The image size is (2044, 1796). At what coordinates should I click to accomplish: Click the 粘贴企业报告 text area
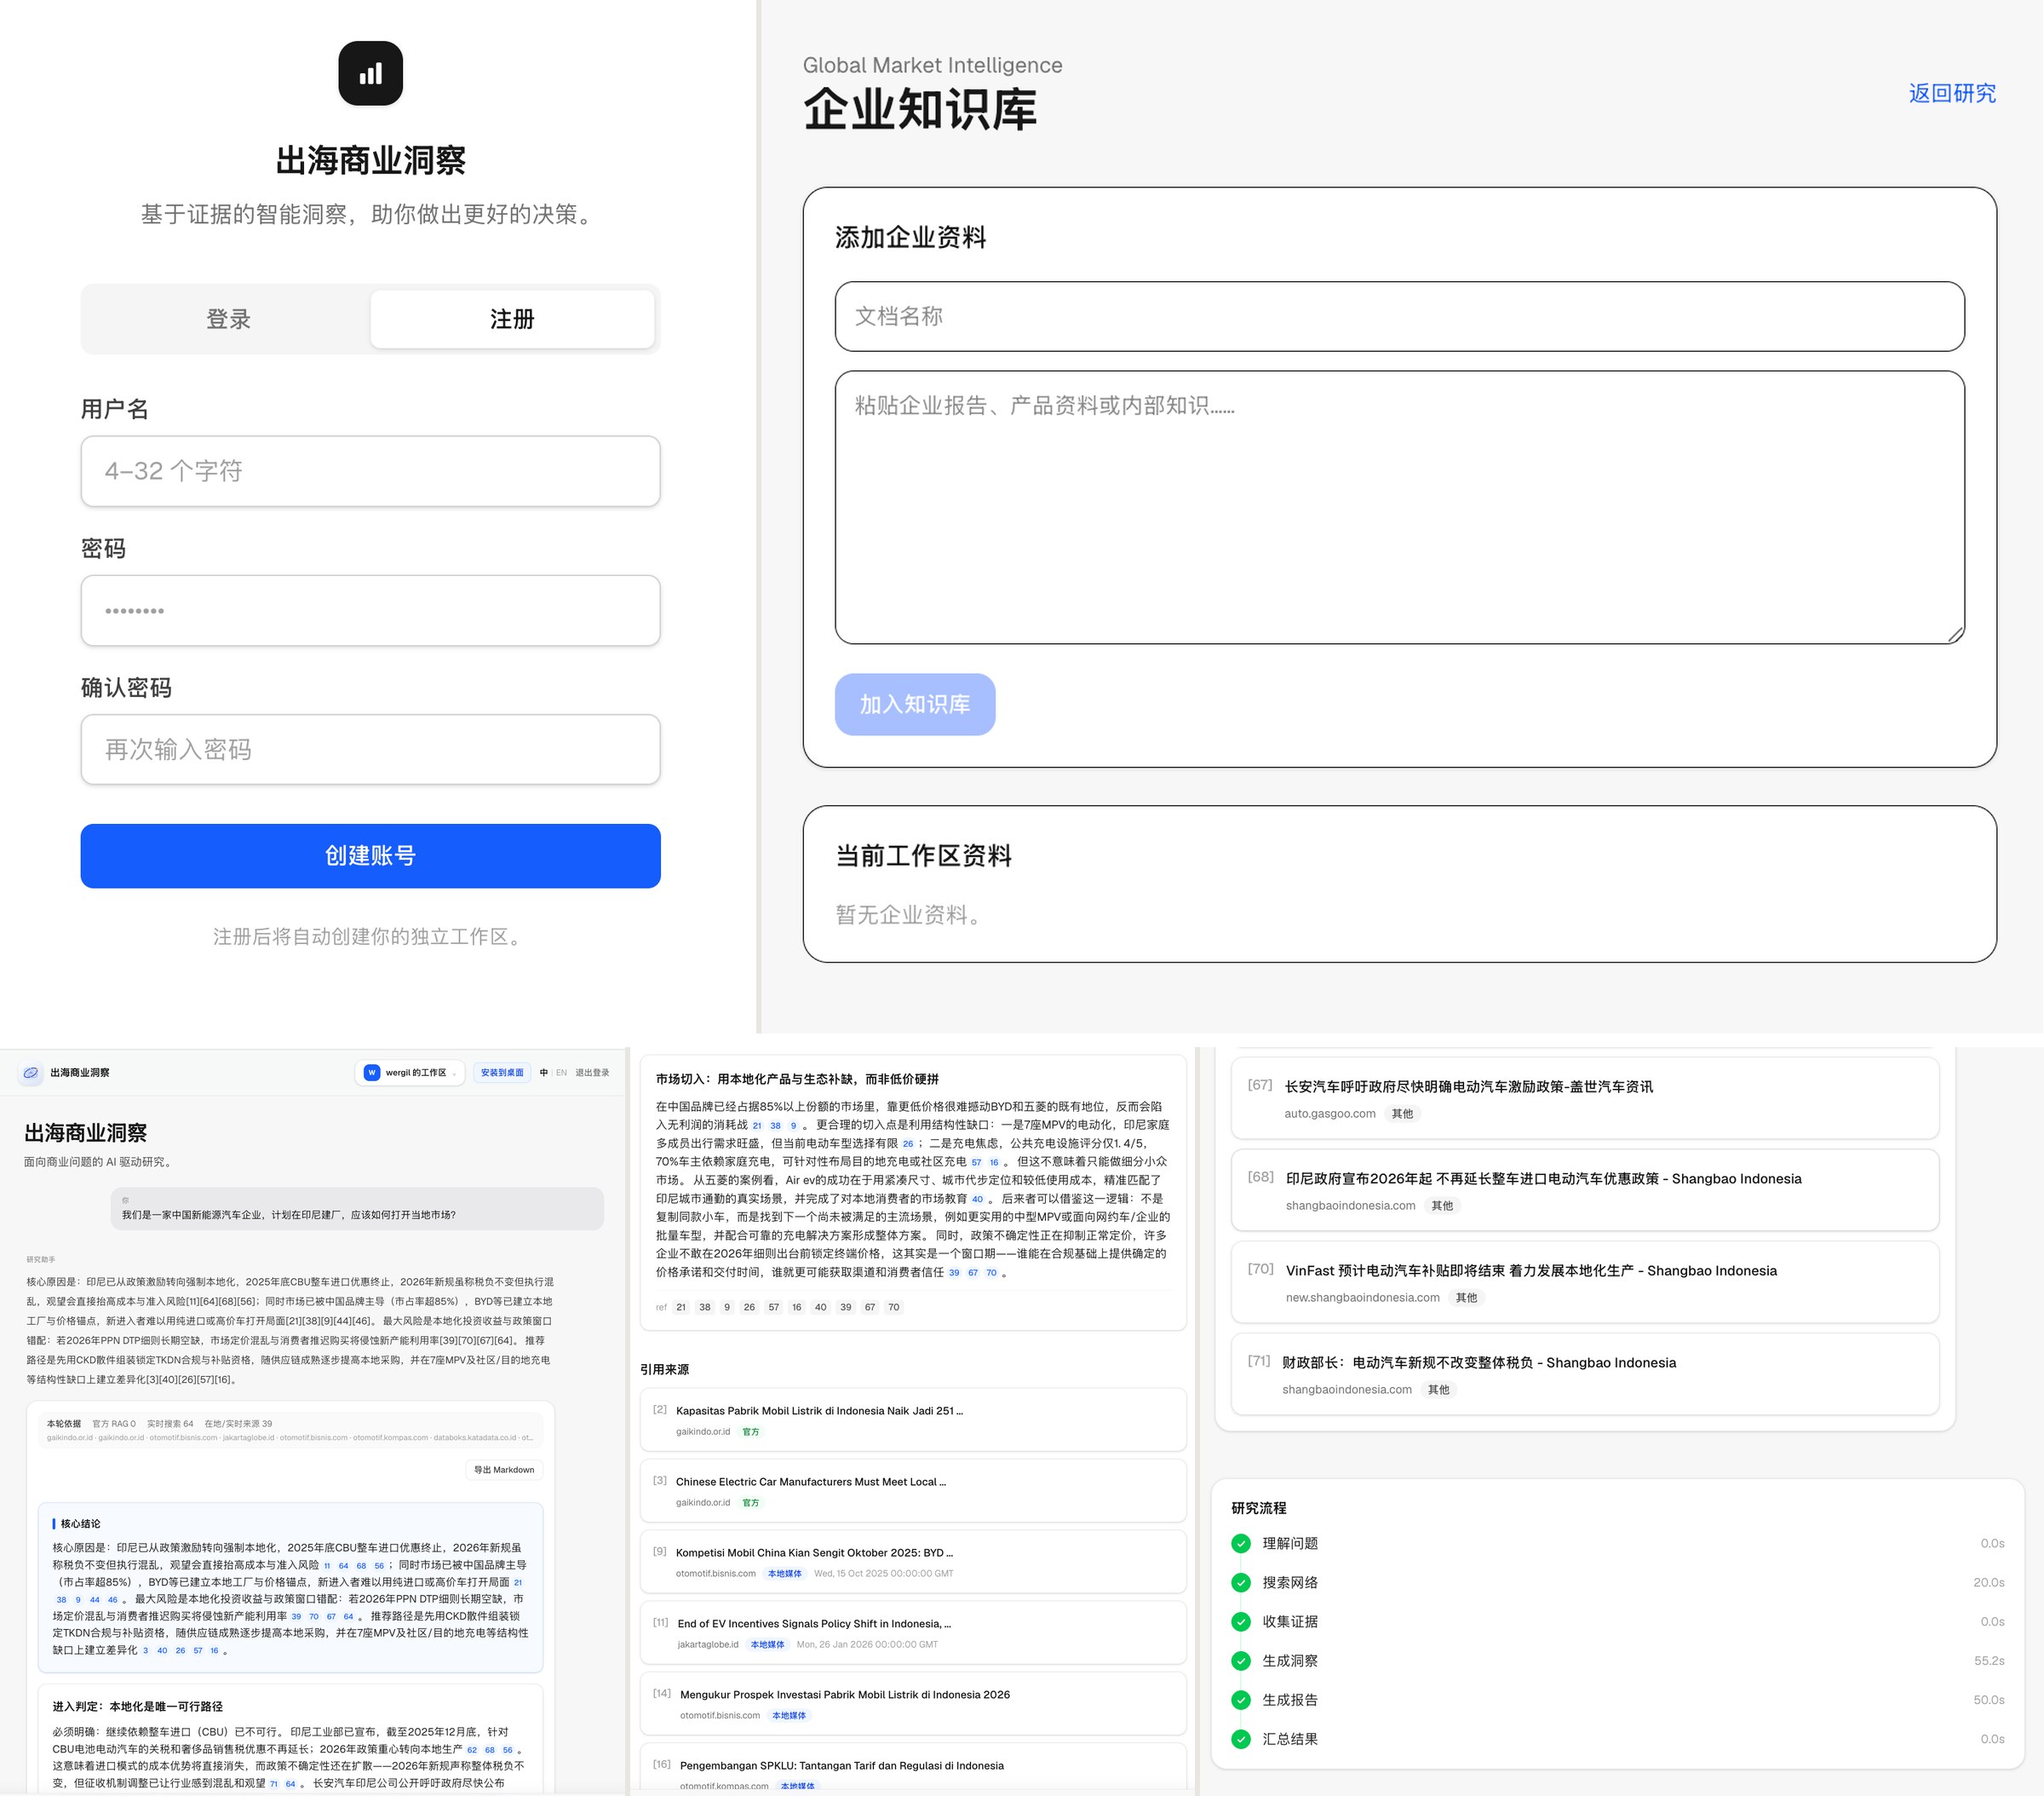click(x=1399, y=507)
